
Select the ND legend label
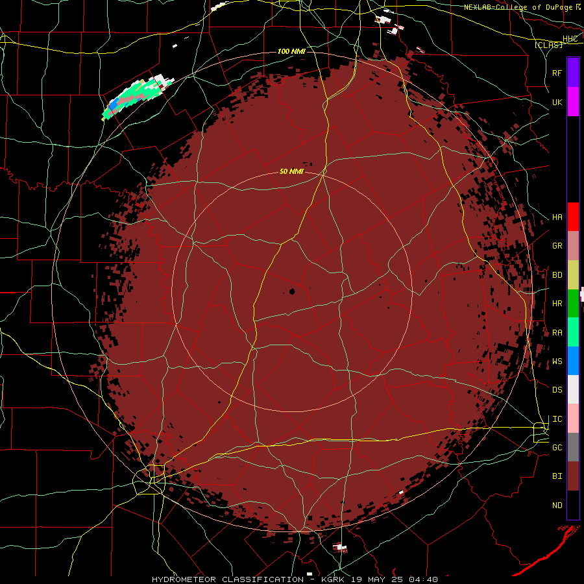point(557,505)
